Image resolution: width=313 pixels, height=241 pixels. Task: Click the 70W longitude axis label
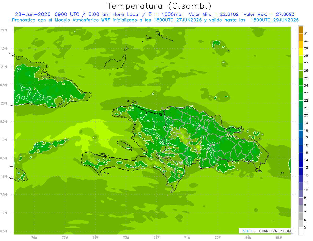pyautogui.click(x=218, y=238)
